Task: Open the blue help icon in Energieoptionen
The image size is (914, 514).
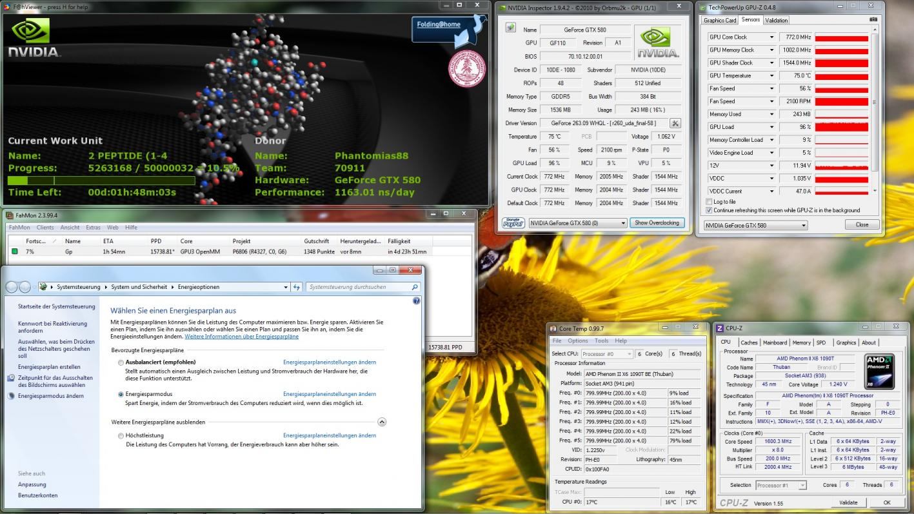Action: pyautogui.click(x=416, y=301)
